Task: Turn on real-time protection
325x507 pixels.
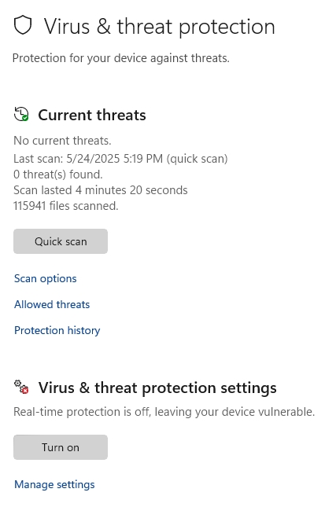Action: pos(61,447)
